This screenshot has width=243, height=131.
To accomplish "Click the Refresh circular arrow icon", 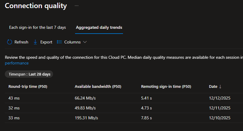I will coord(9,42).
